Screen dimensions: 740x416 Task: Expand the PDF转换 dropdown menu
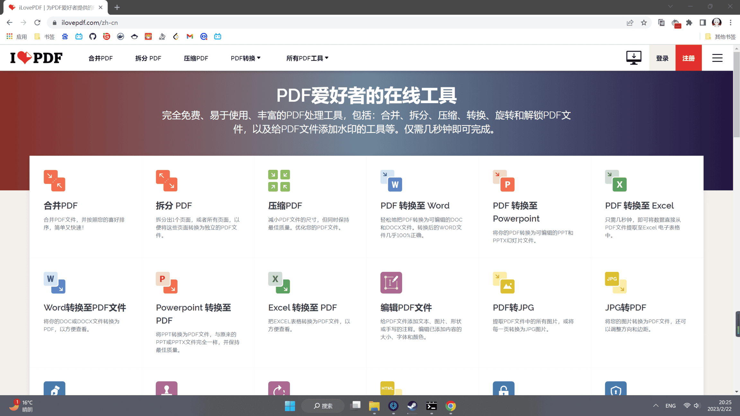(x=245, y=58)
